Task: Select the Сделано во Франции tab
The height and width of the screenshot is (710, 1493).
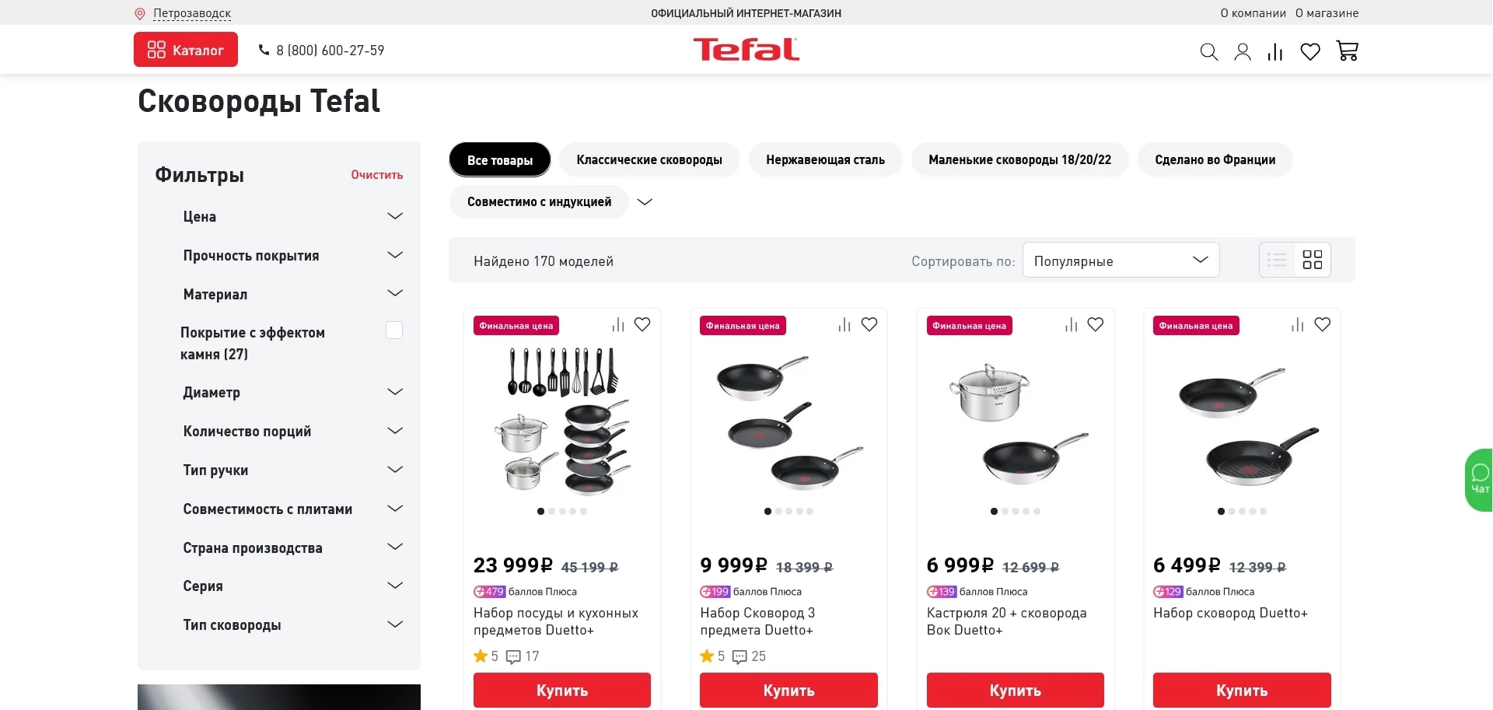Action: (1215, 159)
